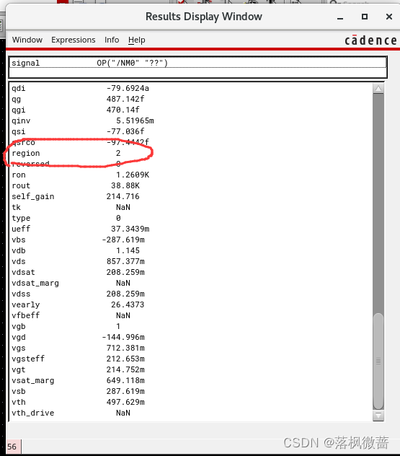Select the signal OP("/NM0") header row
This screenshot has width=400, height=456.
click(197, 63)
